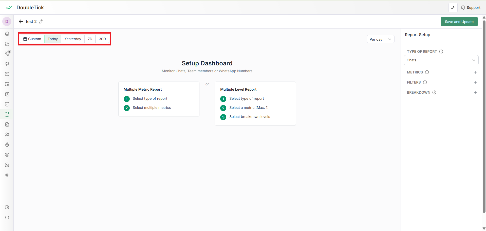Select the 30D date range
The height and width of the screenshot is (231, 486).
click(102, 39)
